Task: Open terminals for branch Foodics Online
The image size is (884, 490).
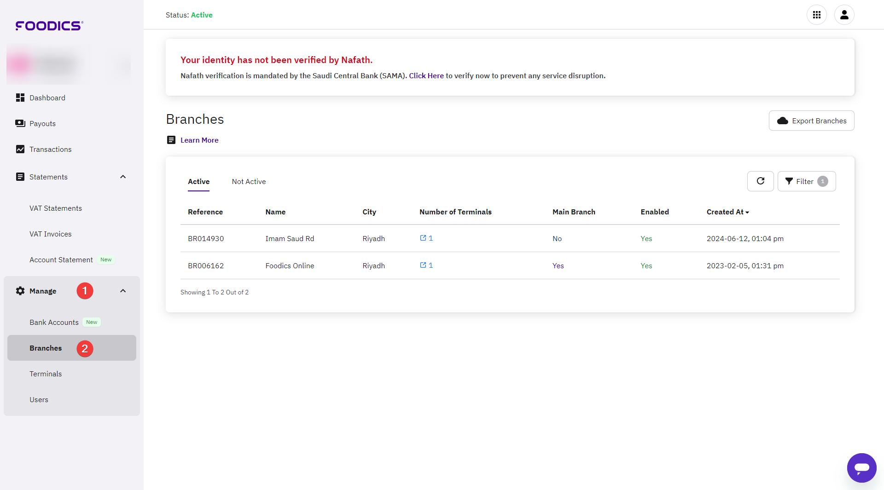Action: pyautogui.click(x=426, y=265)
